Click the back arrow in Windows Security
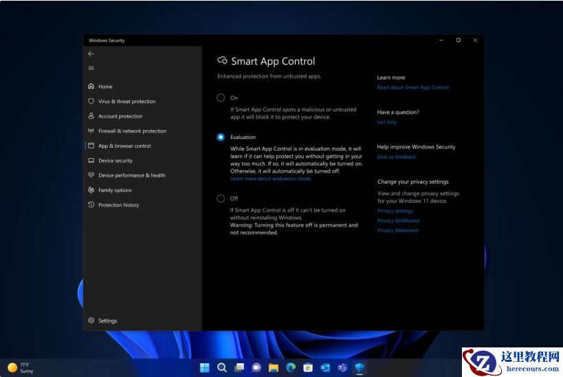 point(91,54)
